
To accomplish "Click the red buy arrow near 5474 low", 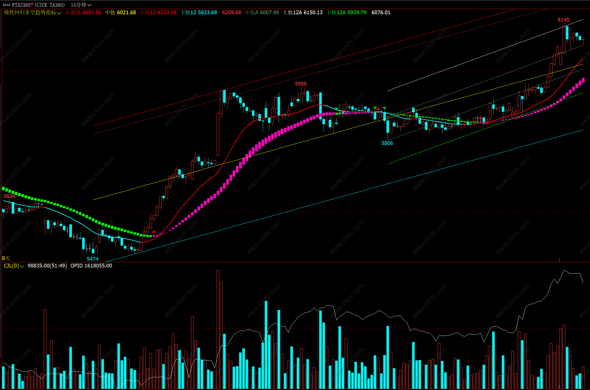I will coord(154,232).
